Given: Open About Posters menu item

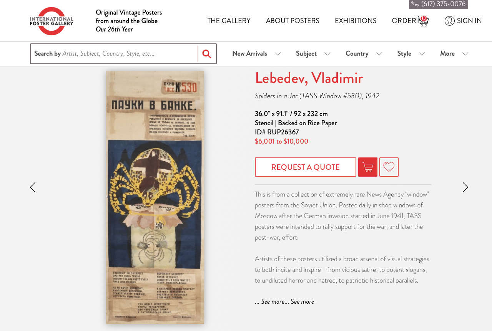Looking at the screenshot, I should pyautogui.click(x=293, y=21).
